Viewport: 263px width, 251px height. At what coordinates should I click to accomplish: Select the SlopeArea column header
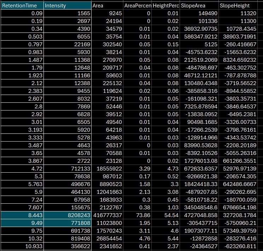pos(199,6)
